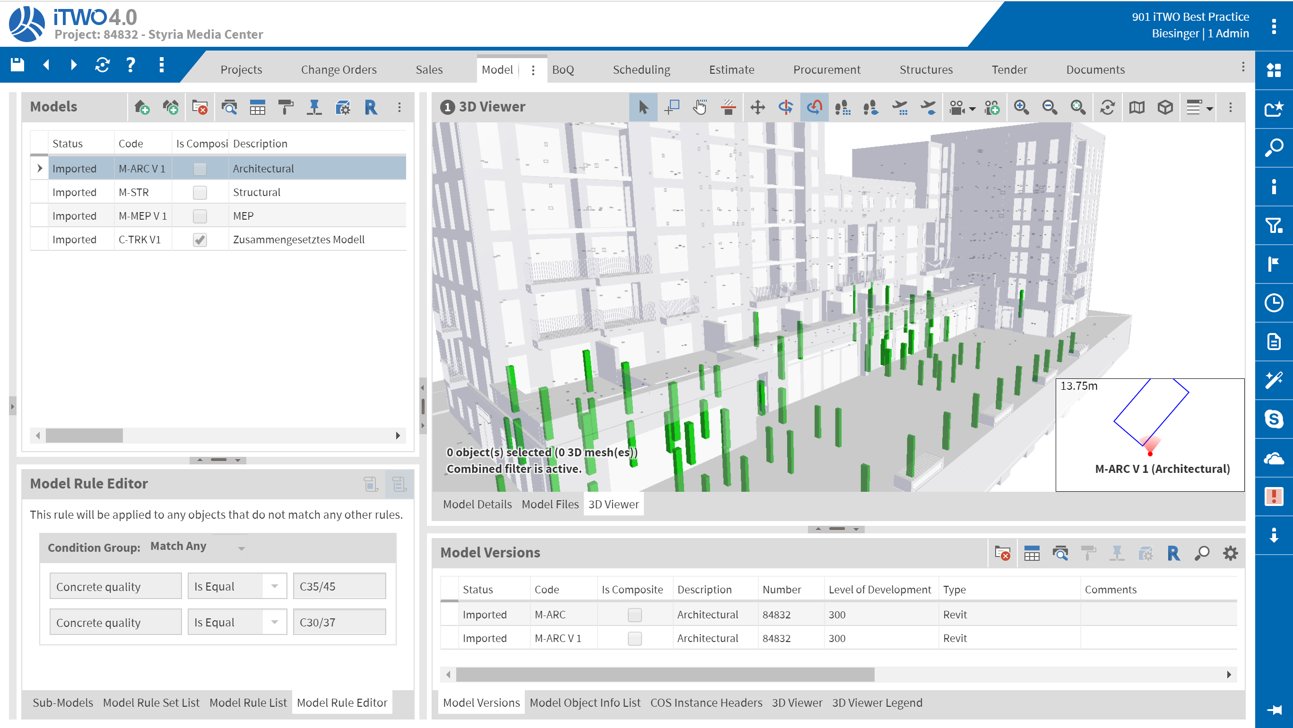Click the Model Versions horizontal scrollbar
This screenshot has width=1293, height=728.
click(665, 674)
